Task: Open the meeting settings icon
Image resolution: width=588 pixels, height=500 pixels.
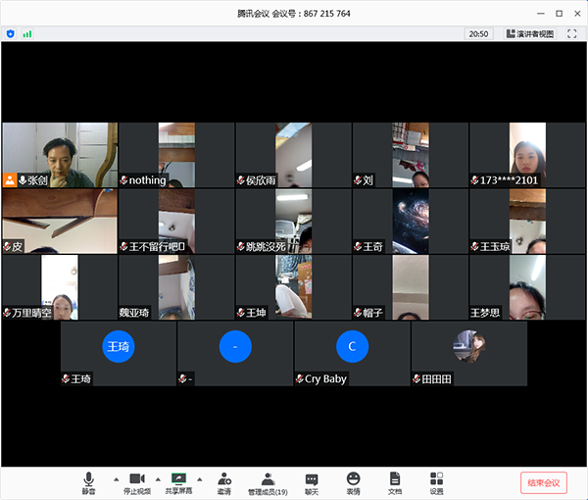Action: (x=436, y=478)
